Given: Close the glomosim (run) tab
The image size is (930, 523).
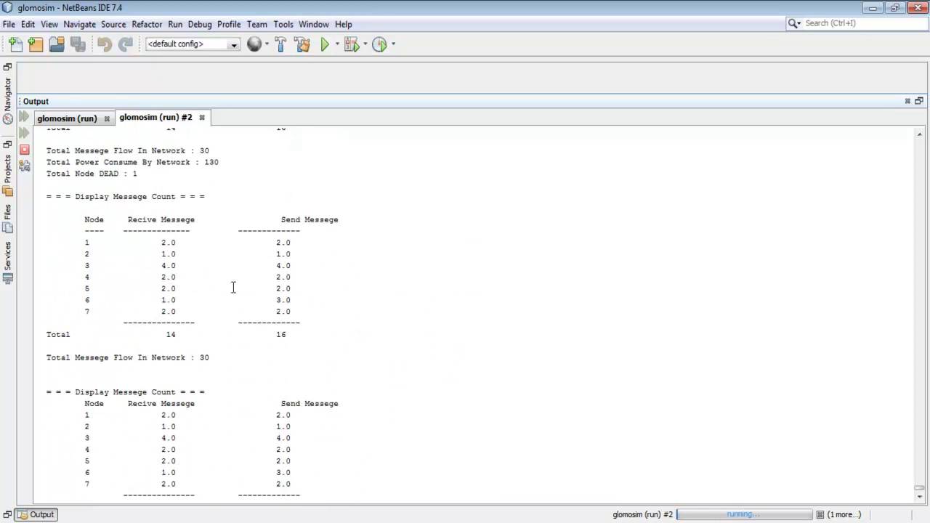Looking at the screenshot, I should coord(107,118).
